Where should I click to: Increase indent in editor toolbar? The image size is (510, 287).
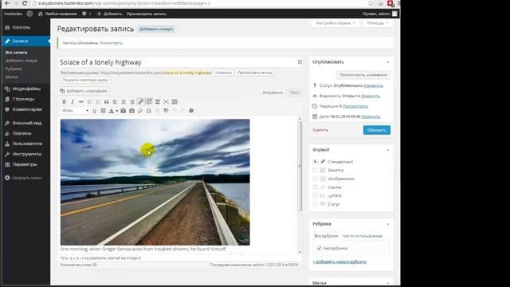166,111
